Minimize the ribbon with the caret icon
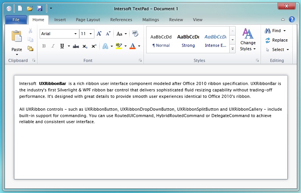The height and width of the screenshot is (193, 301). pyautogui.click(x=283, y=20)
